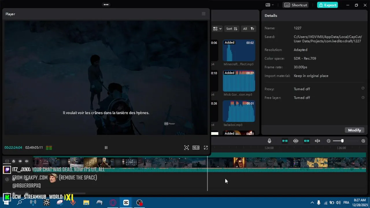Toggle auto snapping on the timeline
Screen dimensions: 370x208
pyautogui.click(x=296, y=141)
